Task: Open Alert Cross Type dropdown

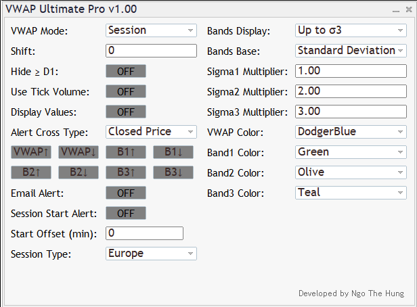Action: pyautogui.click(x=151, y=132)
